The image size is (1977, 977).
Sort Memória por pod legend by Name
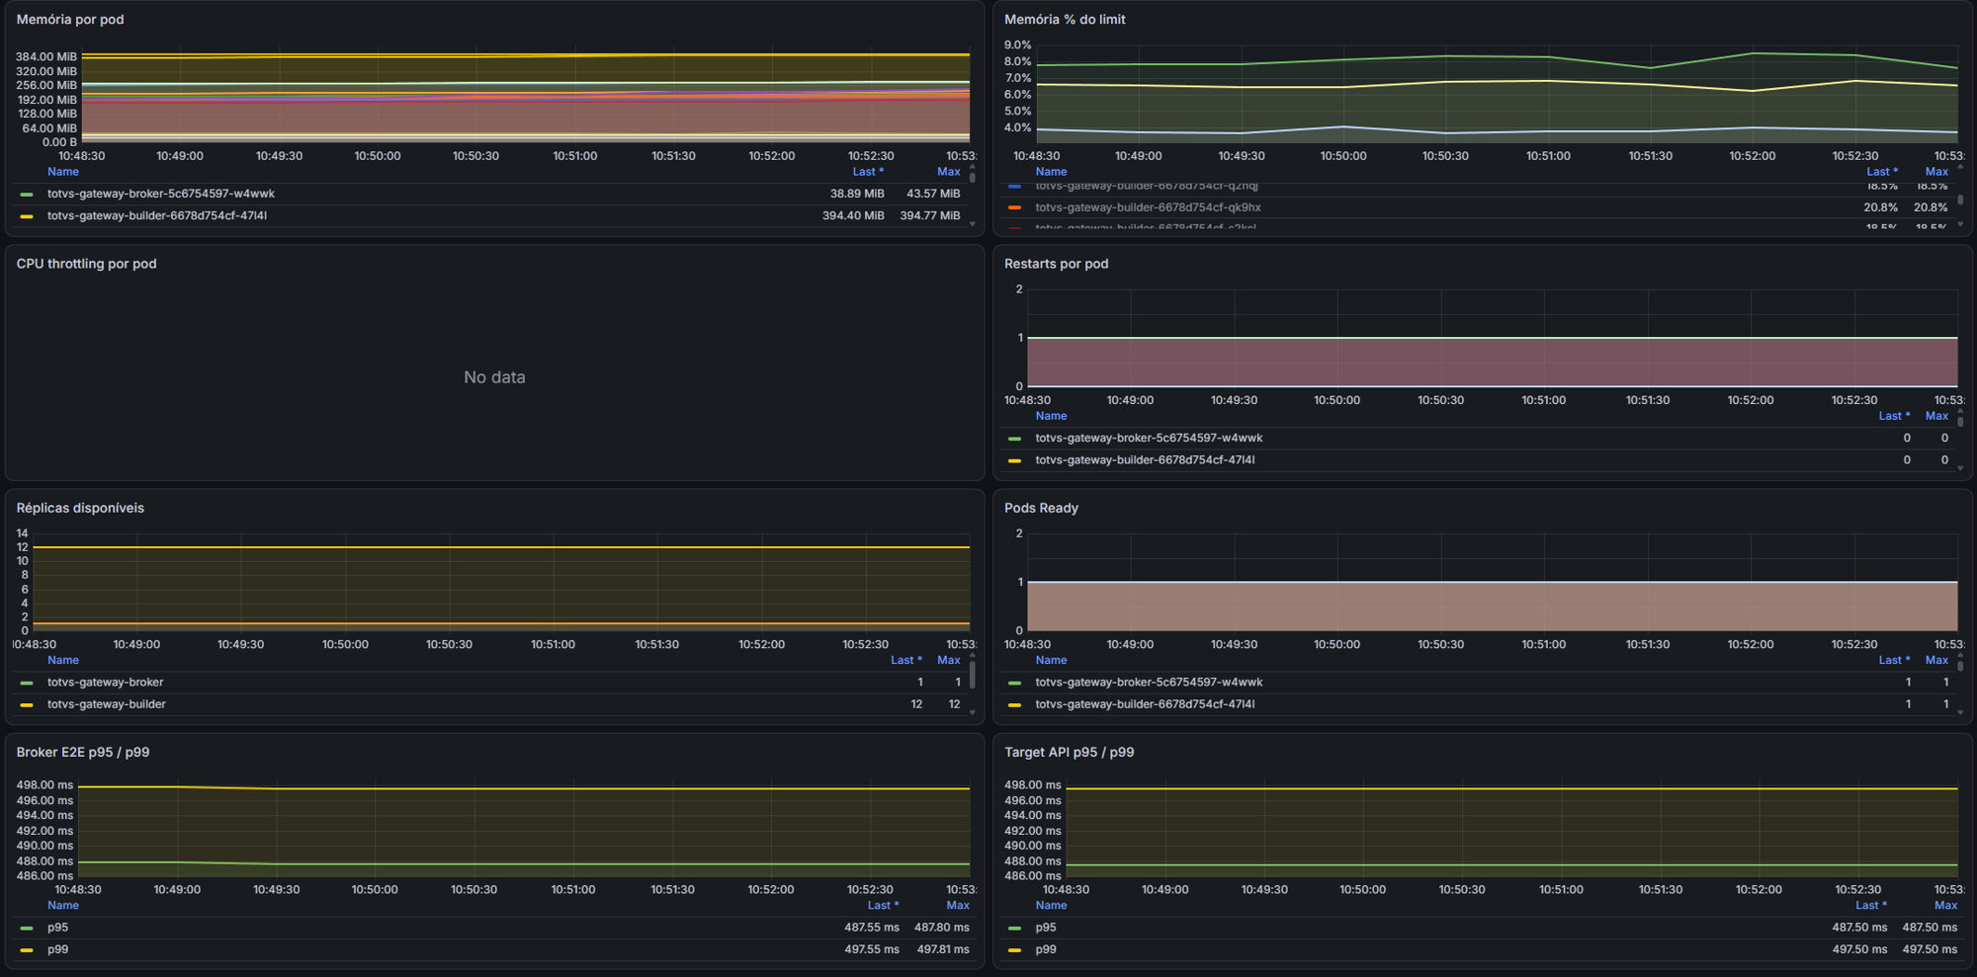click(63, 172)
